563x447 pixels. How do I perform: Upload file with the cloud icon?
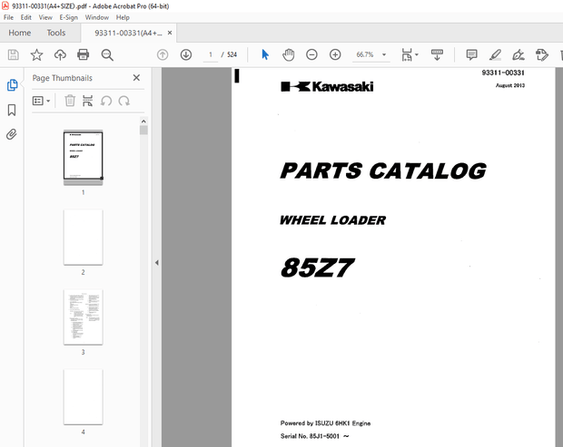[x=60, y=54]
